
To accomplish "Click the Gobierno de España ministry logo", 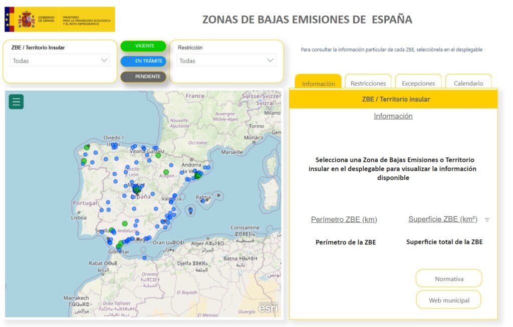I will (60, 20).
